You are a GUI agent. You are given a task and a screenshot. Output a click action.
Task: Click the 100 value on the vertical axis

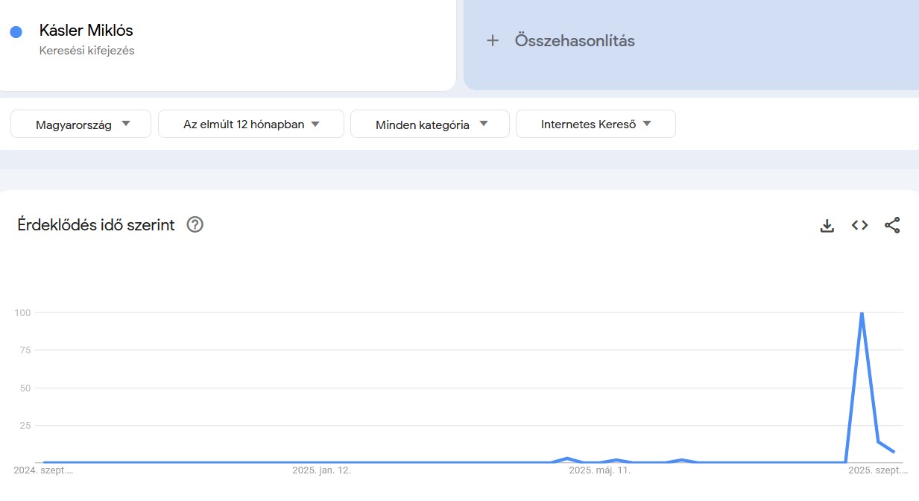24,312
